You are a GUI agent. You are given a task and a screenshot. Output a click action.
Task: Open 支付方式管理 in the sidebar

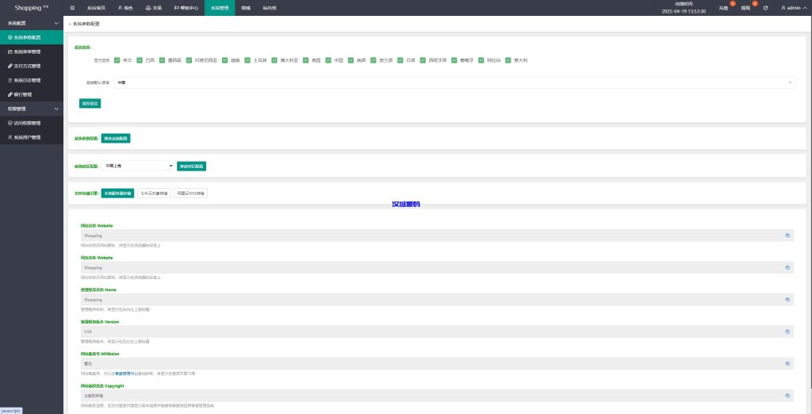(x=27, y=66)
